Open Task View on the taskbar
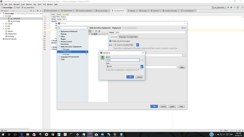 (15, 134)
